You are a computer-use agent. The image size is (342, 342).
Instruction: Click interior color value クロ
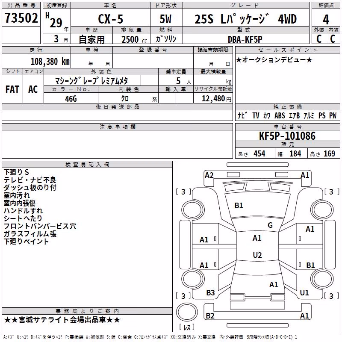[125, 99]
